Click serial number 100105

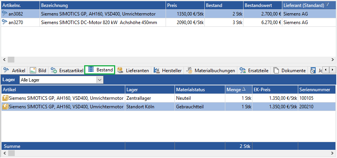pos(306,98)
